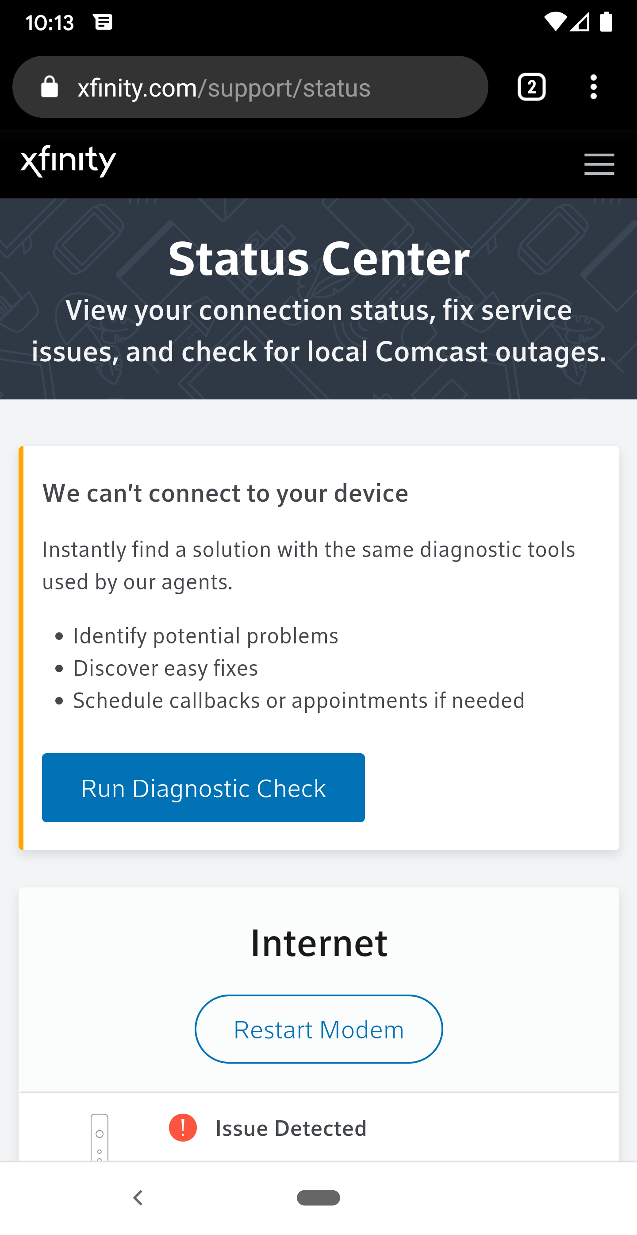The height and width of the screenshot is (1235, 637).
Task: Tap the secure lock icon in address bar
Action: 50,87
